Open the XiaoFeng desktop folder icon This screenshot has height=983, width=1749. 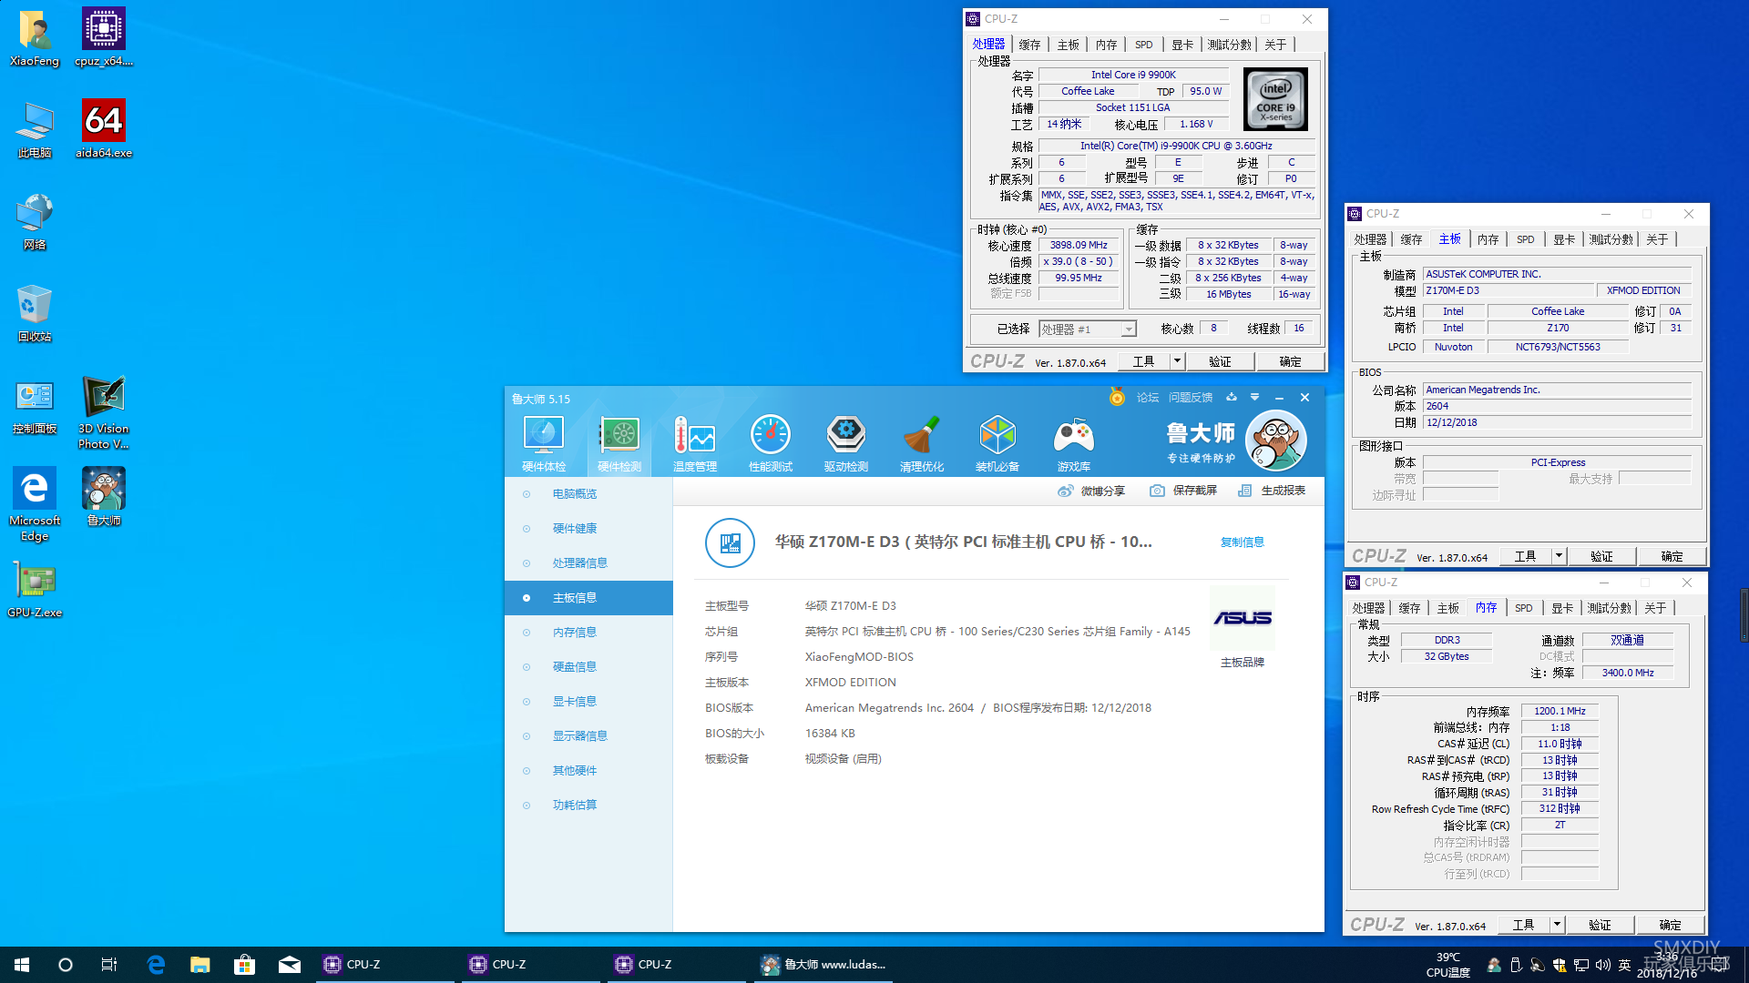point(35,38)
